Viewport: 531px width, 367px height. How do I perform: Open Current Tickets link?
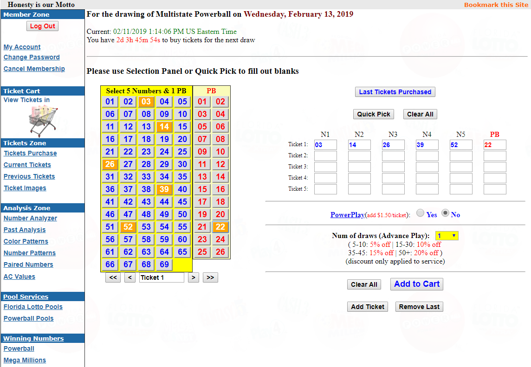click(27, 165)
